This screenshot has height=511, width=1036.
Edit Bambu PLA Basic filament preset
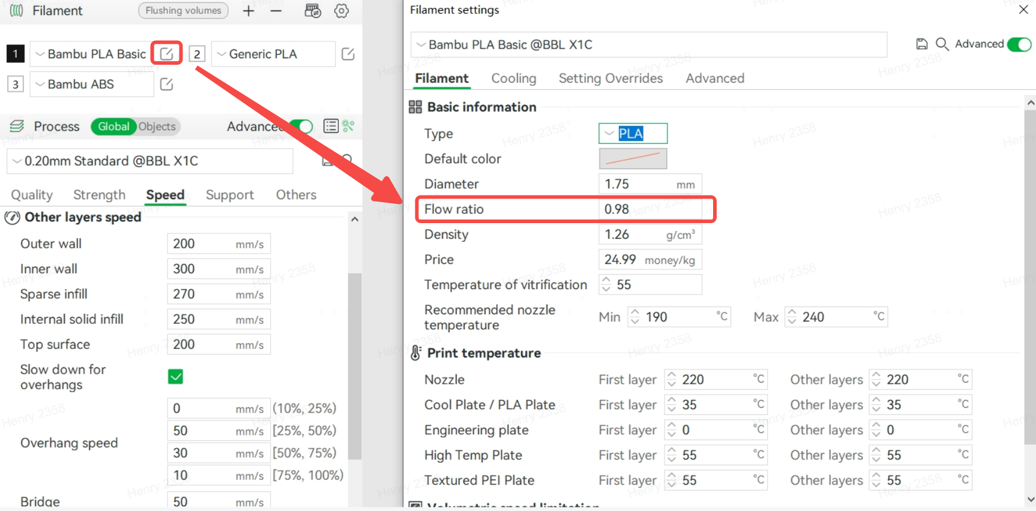click(x=167, y=54)
